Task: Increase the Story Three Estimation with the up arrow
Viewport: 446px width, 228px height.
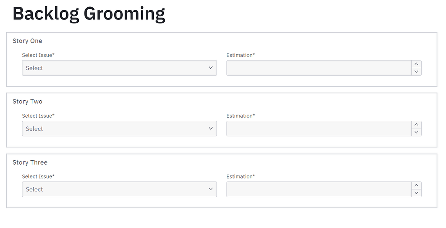Action: point(416,185)
